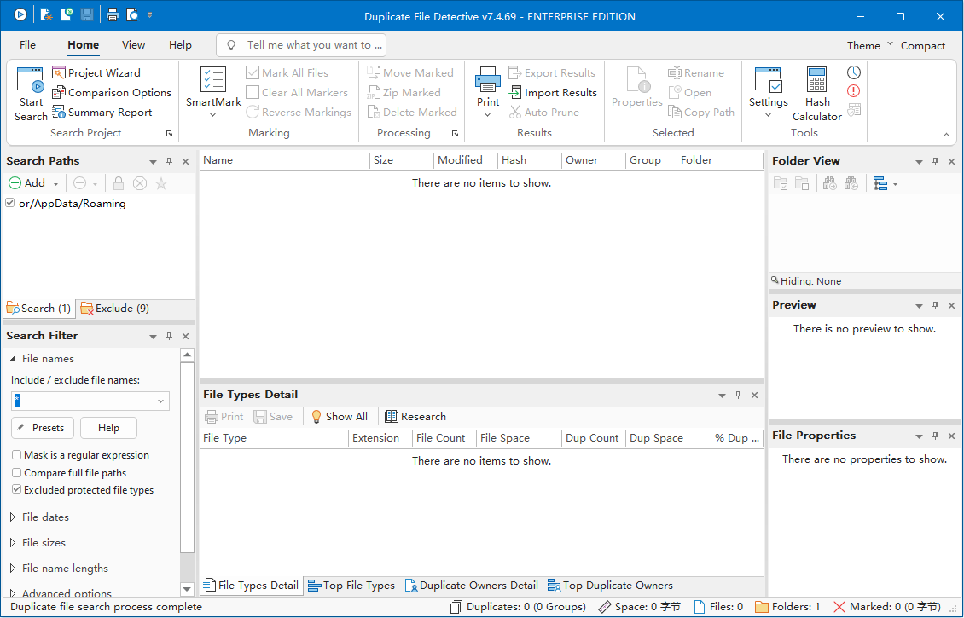Click the Help button in Search Filter

108,428
